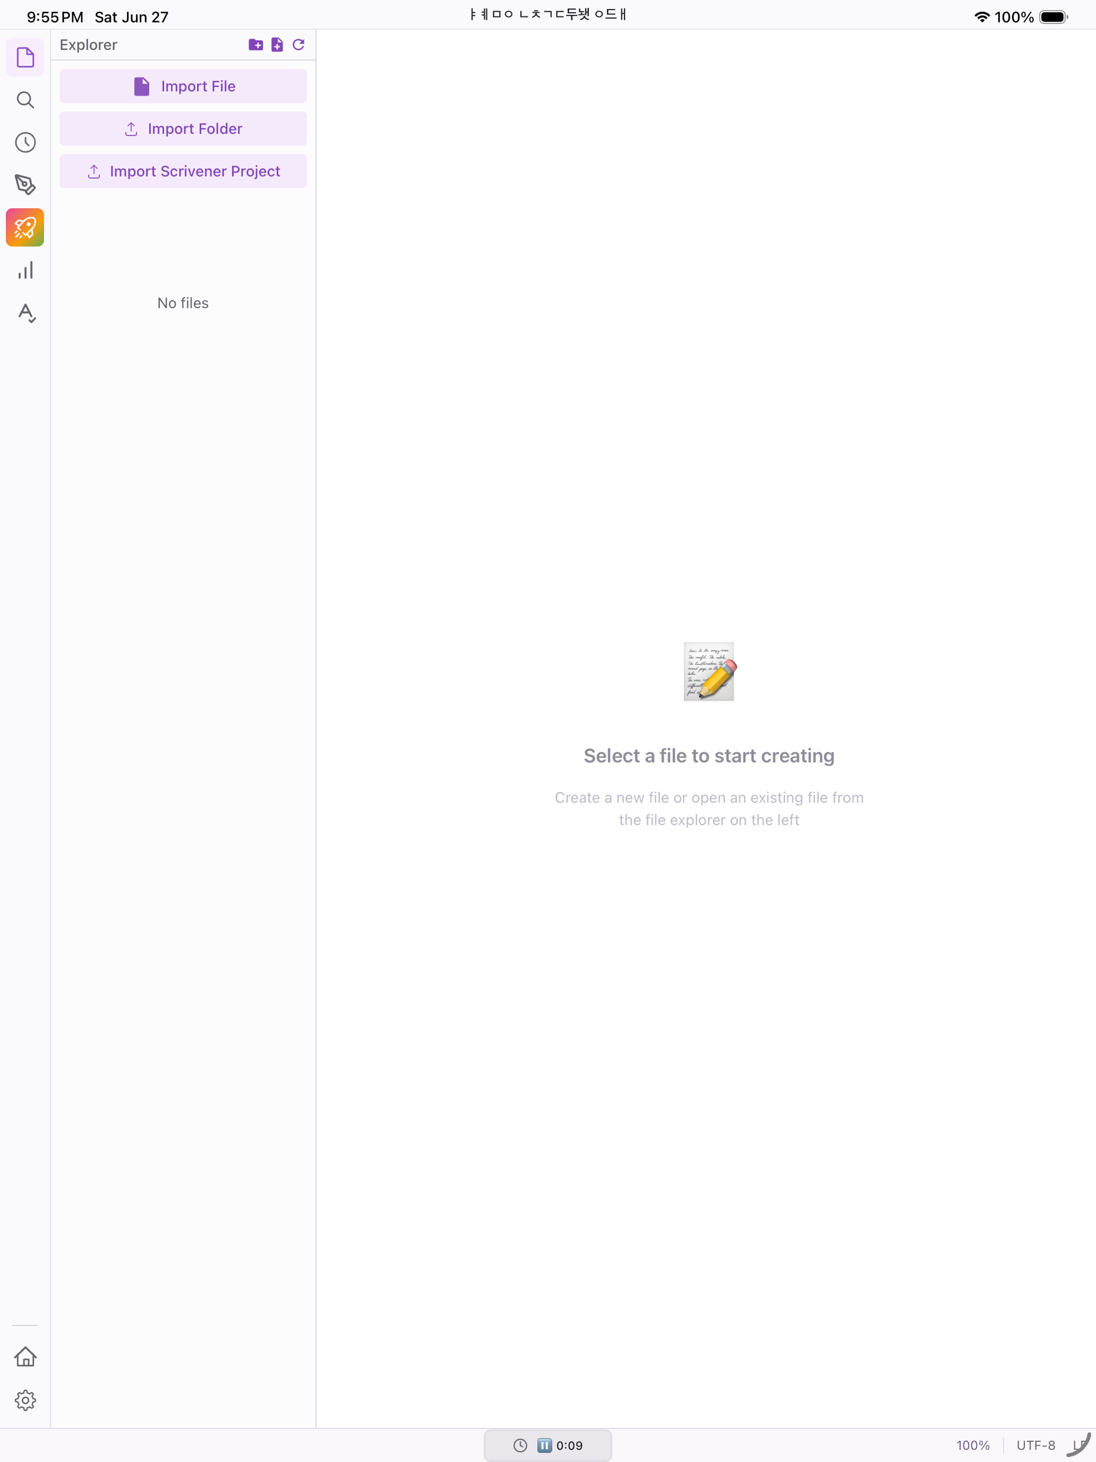
Task: Click the 0:09 timer readout
Action: [x=569, y=1445]
